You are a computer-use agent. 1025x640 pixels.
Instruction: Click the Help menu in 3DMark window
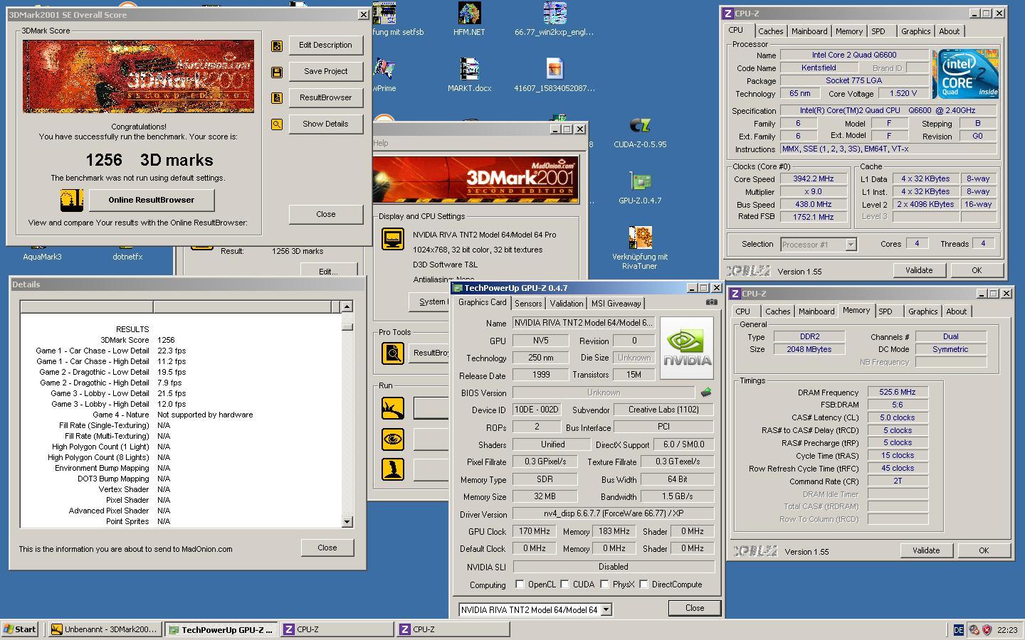(381, 143)
